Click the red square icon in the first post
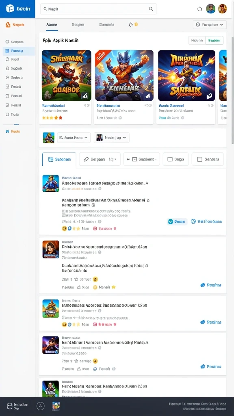 tap(95, 228)
